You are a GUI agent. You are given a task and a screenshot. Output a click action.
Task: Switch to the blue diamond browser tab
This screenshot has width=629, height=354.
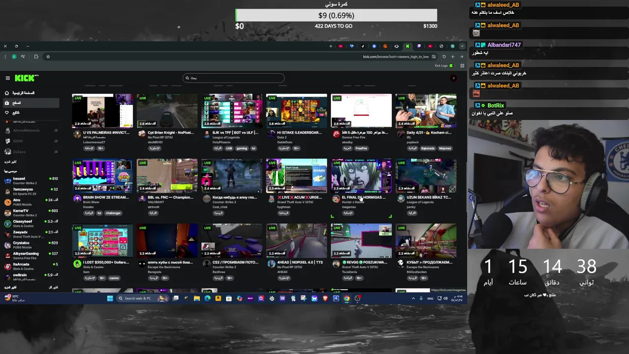[x=351, y=46]
